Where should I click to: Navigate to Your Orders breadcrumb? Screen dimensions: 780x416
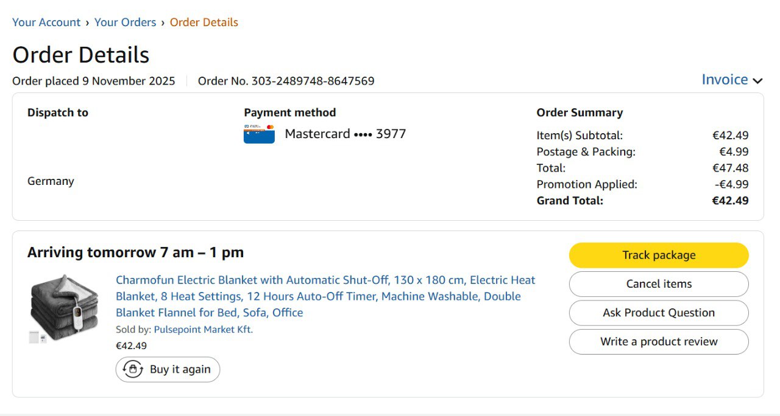125,23
